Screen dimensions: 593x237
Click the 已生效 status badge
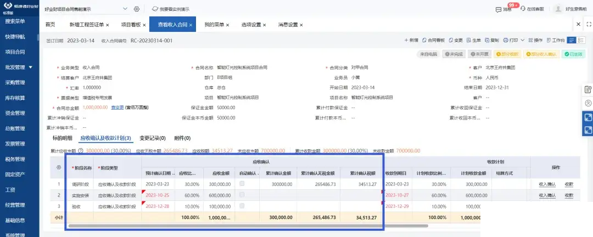pyautogui.click(x=573, y=54)
